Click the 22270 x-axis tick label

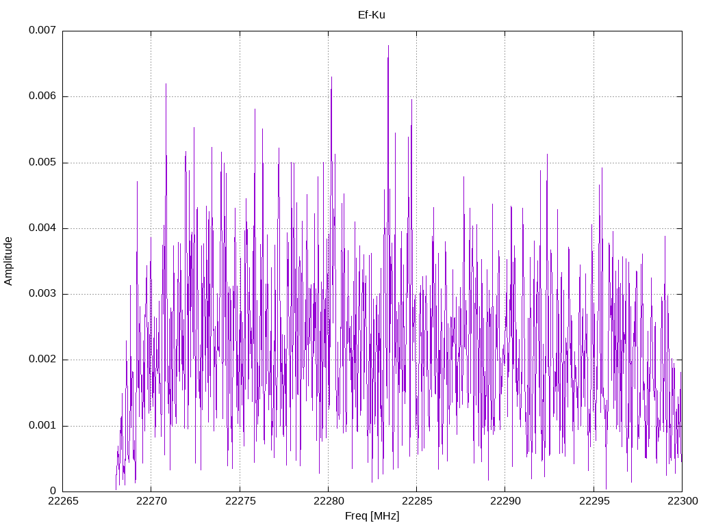(x=151, y=501)
